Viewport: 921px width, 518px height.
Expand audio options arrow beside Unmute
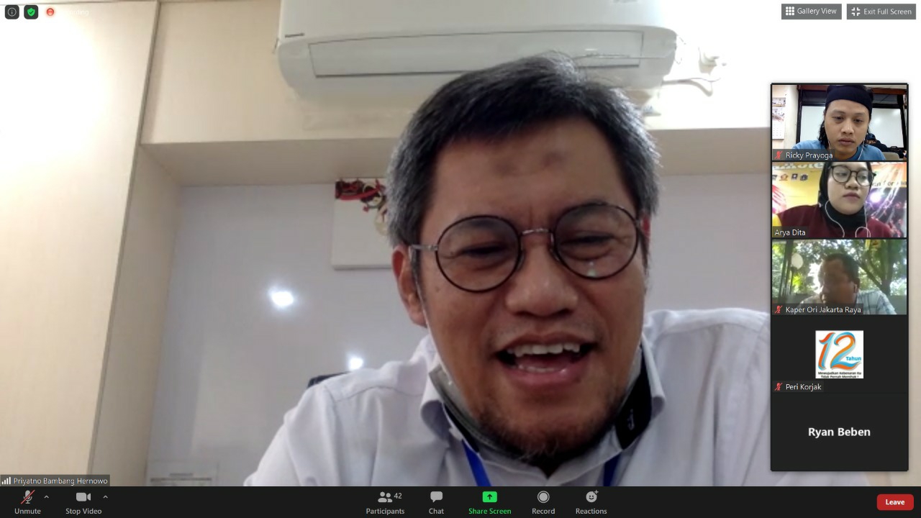[47, 497]
